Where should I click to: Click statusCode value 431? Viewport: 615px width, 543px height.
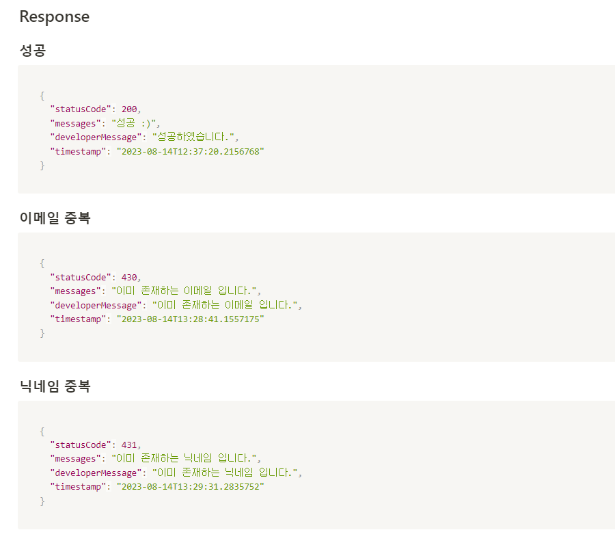129,445
